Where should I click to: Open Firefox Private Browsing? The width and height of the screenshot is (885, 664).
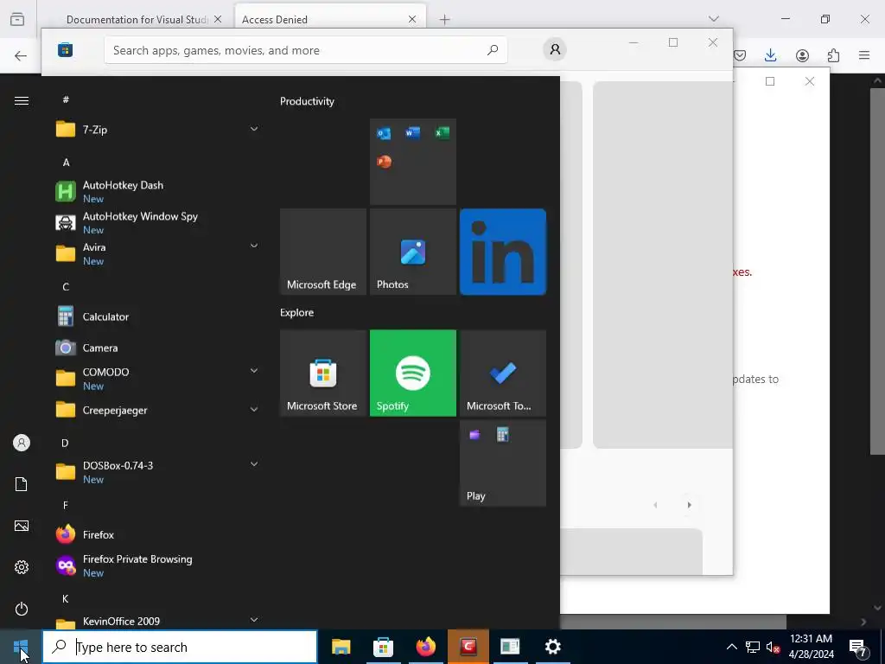156,565
